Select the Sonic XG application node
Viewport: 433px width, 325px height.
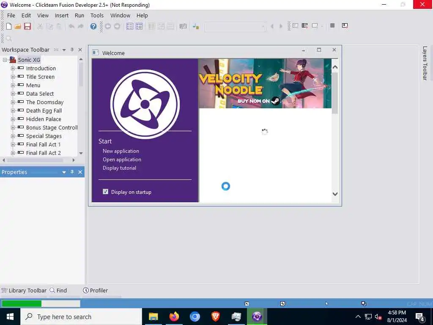29,60
